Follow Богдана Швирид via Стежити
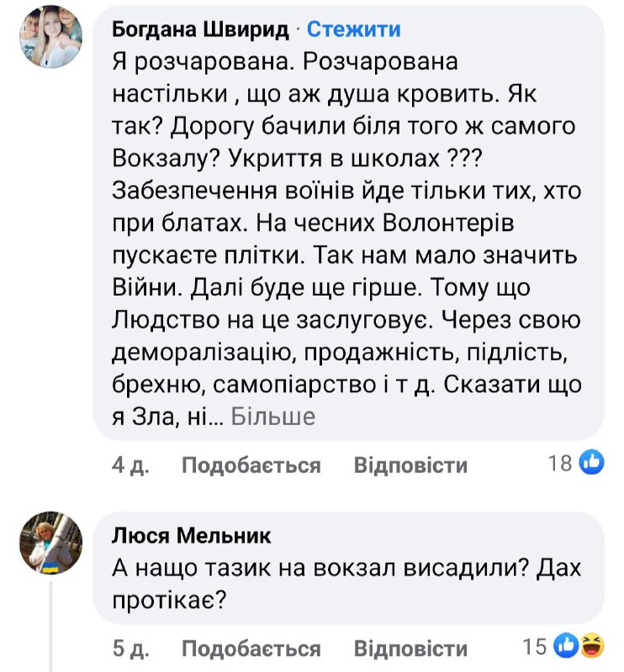The image size is (624, 672). 353,29
